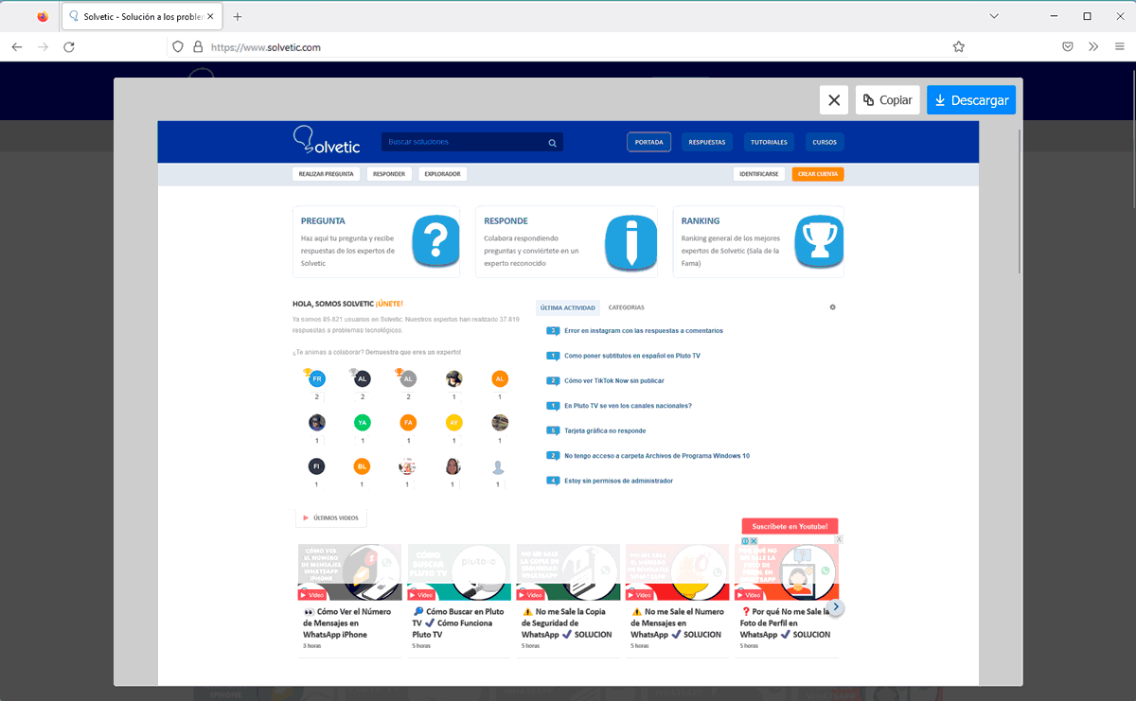Click the download icon on the Descargar button
Viewport: 1136px width, 701px height.
[939, 99]
